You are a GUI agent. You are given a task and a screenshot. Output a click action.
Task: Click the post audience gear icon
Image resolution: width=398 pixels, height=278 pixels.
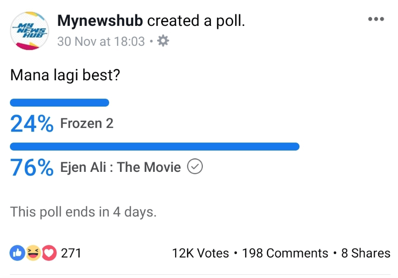163,41
